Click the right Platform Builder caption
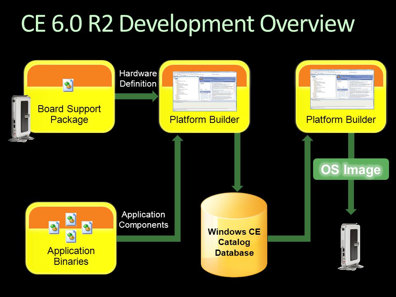 [341, 120]
